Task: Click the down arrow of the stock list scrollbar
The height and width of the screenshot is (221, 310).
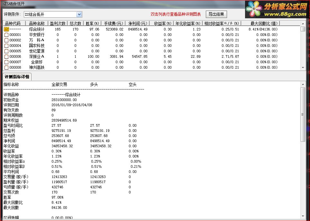Action: click(x=303, y=68)
